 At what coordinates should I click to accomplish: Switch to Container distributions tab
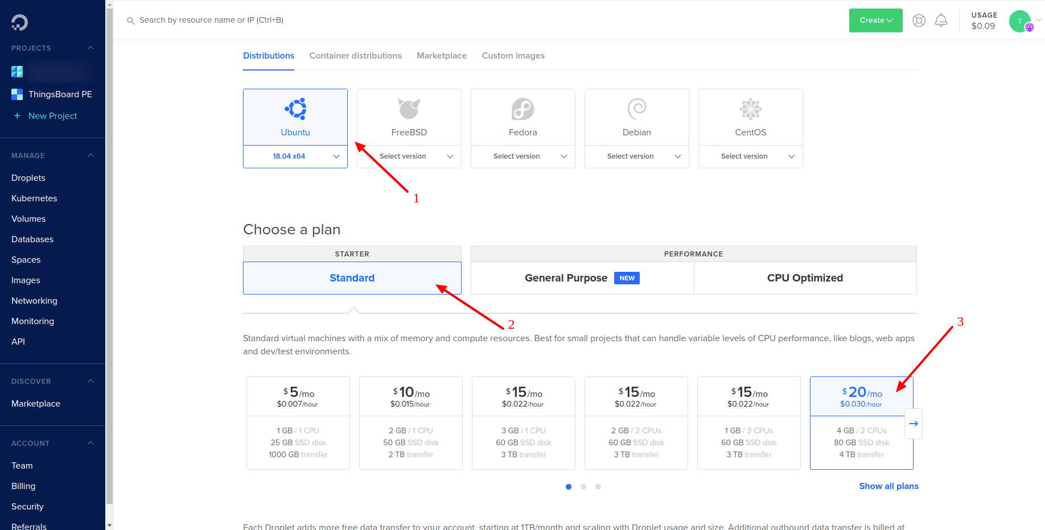(x=356, y=56)
